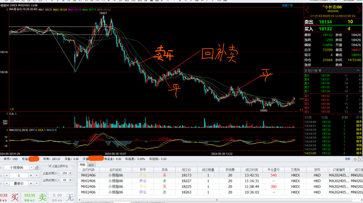Open the 多档行情 dropdown arrow

click(x=320, y=70)
